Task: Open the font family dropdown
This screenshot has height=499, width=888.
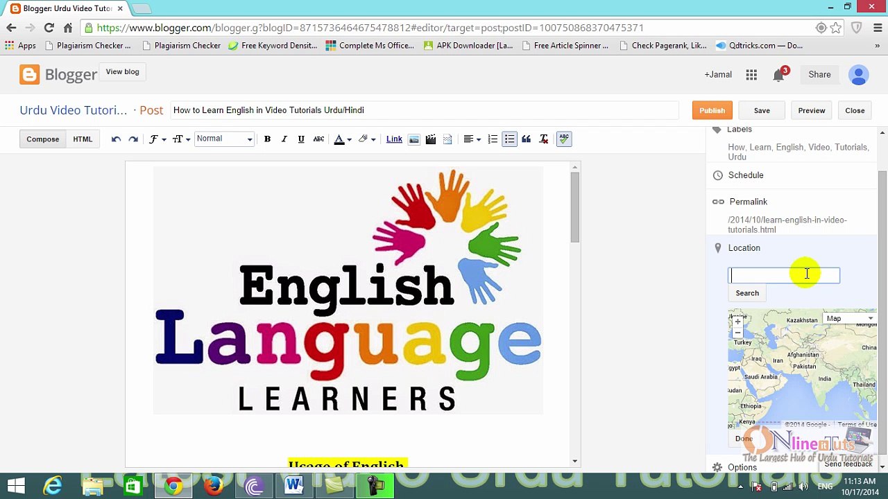Action: [157, 139]
